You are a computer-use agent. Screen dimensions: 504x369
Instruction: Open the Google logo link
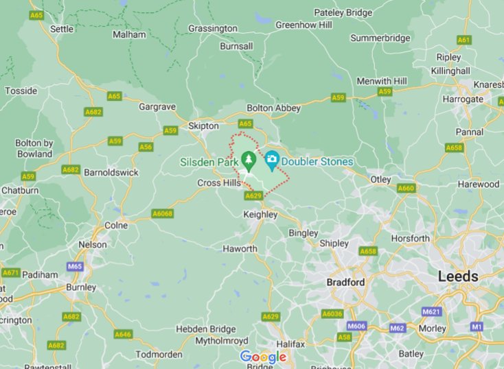(x=263, y=357)
